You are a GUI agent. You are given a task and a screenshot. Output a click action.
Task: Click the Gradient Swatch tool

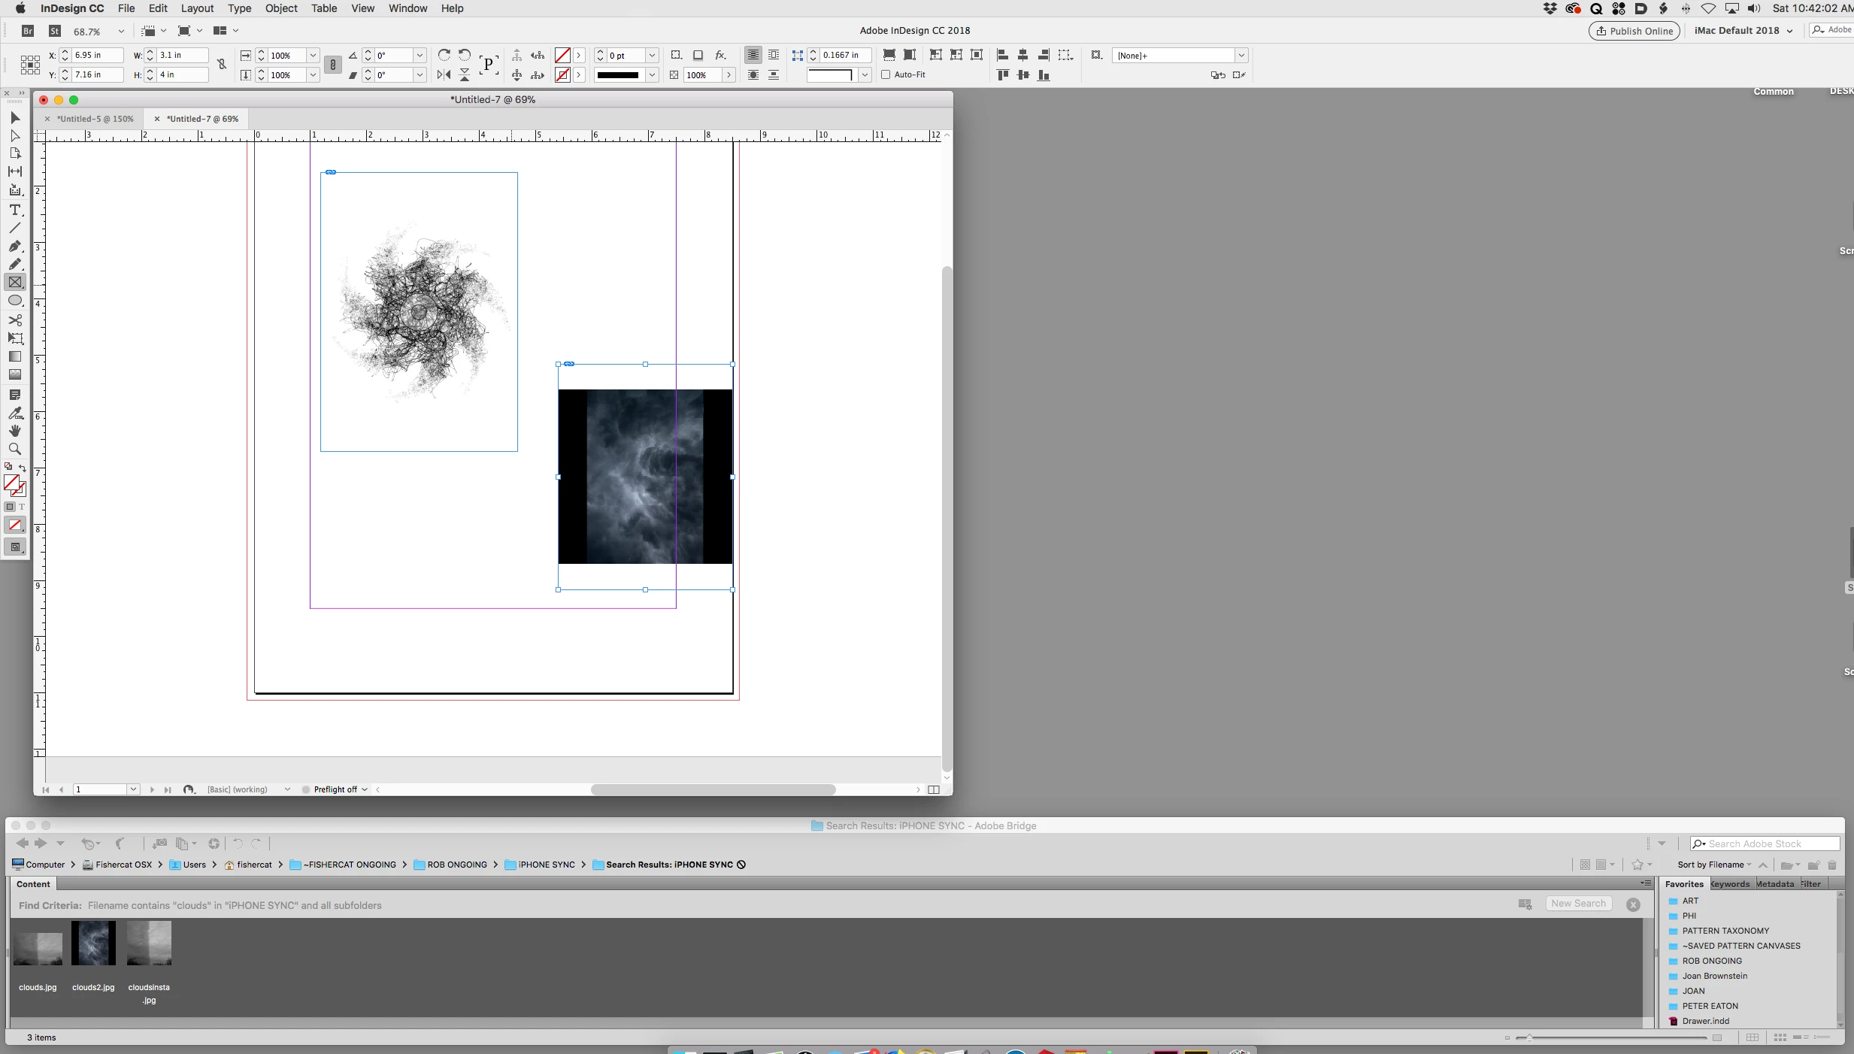pyautogui.click(x=15, y=356)
